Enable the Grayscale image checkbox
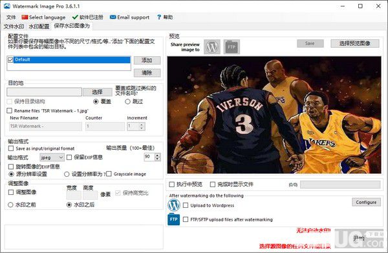Viewport: 388px width, 253px height. pyautogui.click(x=109, y=174)
